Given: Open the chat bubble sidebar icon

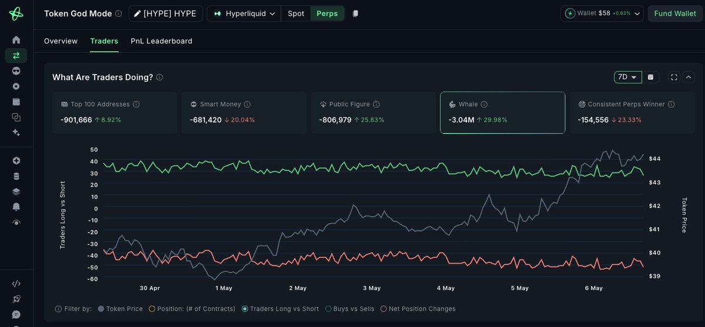Looking at the screenshot, I should tap(16, 315).
